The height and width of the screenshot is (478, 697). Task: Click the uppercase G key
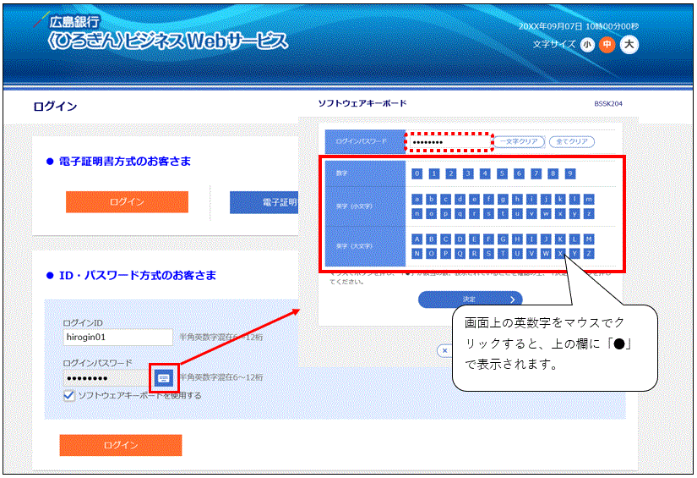click(504, 239)
